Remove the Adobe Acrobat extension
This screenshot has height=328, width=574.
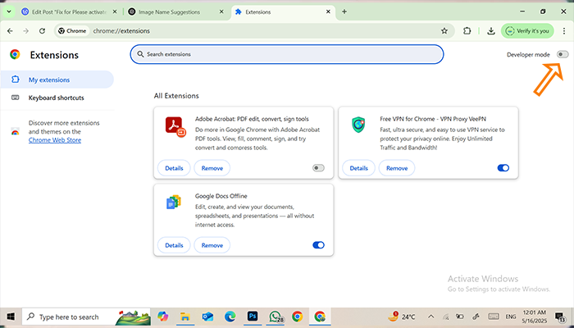click(212, 168)
